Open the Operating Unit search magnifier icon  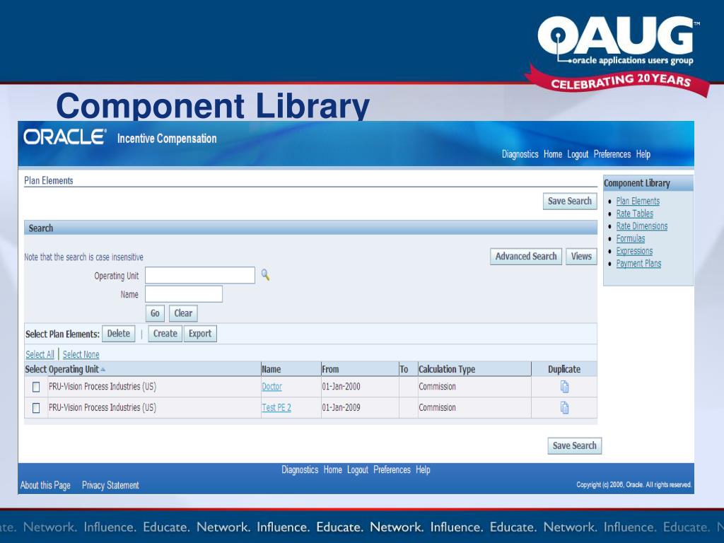pyautogui.click(x=265, y=275)
